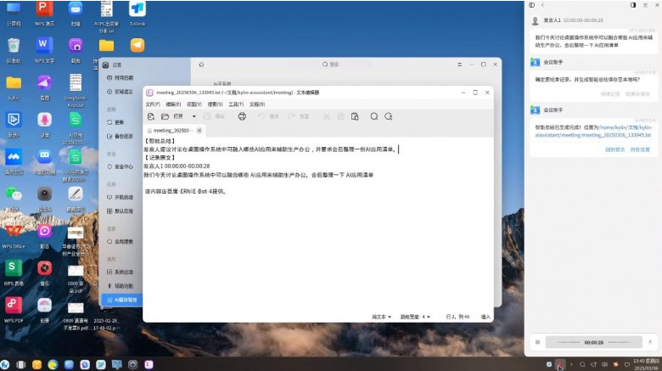Click the greyed 继续记录 button
662x371 pixels.
coord(610,93)
